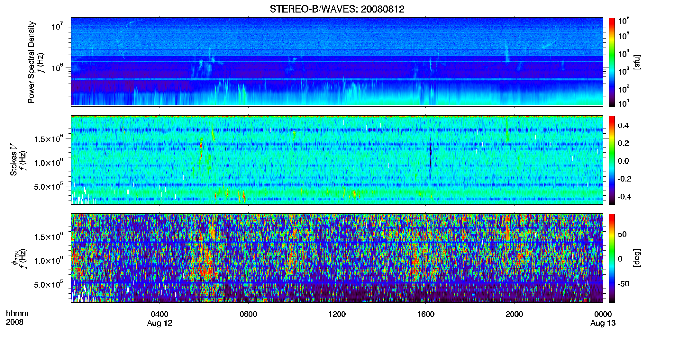Click the Power Spectral Density axis label
This screenshot has height=347, width=674.
(31, 62)
